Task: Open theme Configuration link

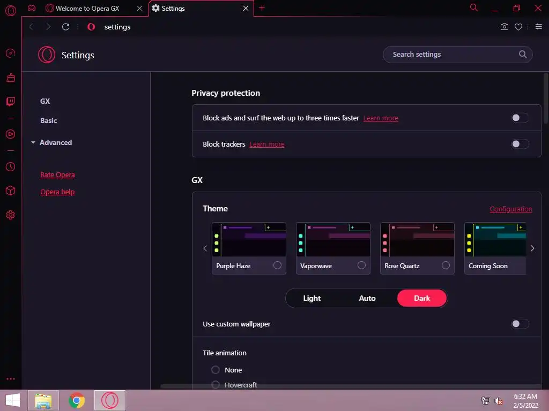Action: 511,209
